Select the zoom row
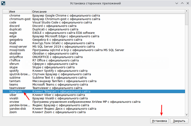Viewport: 191px width, 126px height. (x=94, y=112)
